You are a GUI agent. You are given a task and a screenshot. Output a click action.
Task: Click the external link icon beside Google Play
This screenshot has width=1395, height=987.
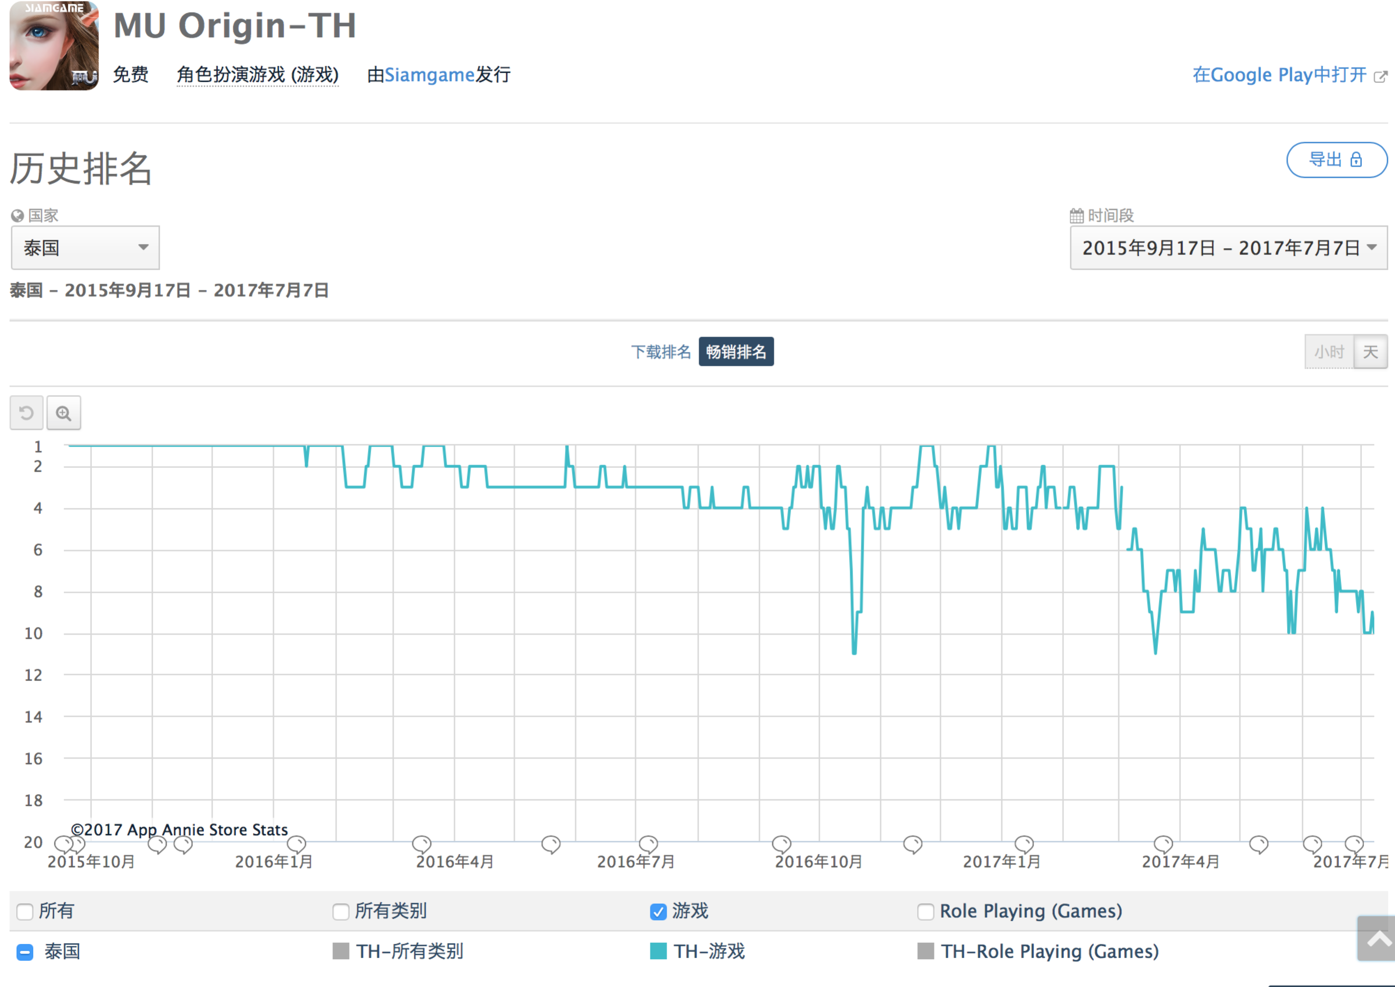(1380, 77)
